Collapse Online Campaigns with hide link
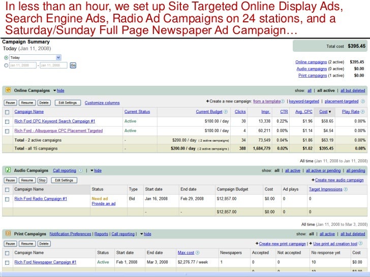 (60, 90)
